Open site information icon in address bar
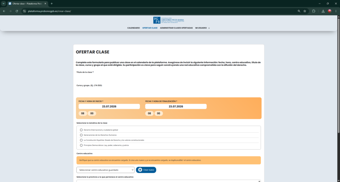The width and height of the screenshot is (340, 182). (x=24, y=11)
